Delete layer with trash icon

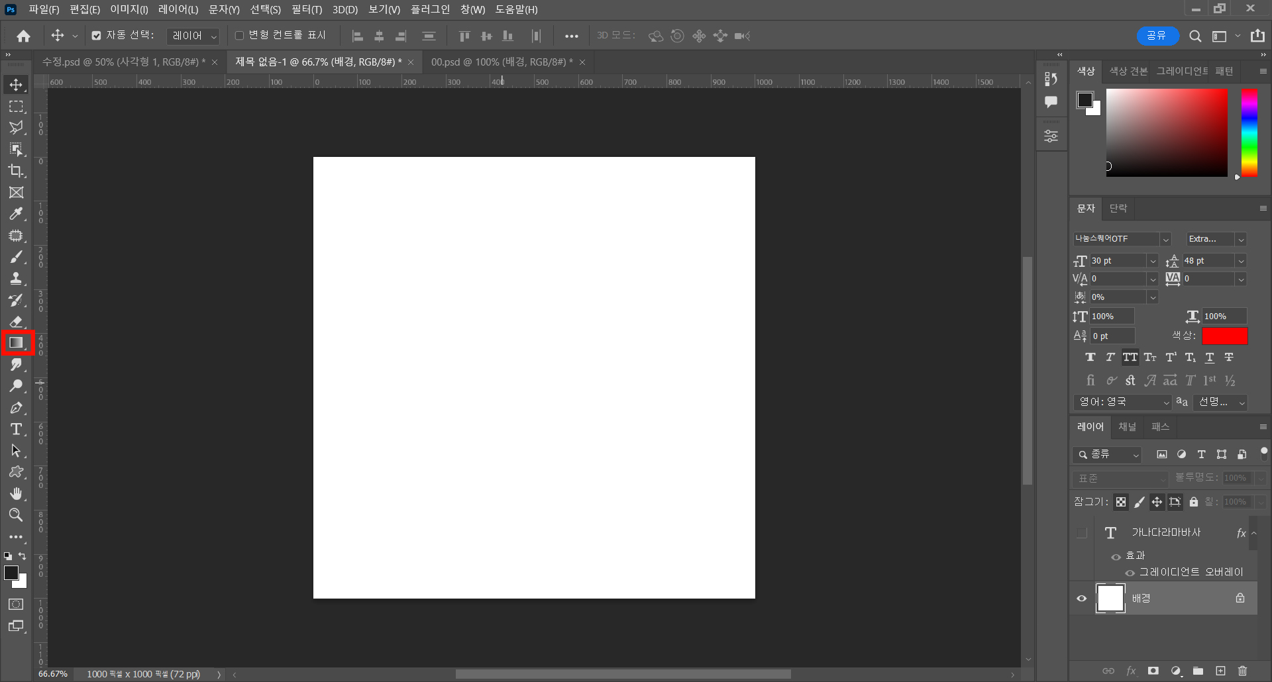[x=1243, y=671]
